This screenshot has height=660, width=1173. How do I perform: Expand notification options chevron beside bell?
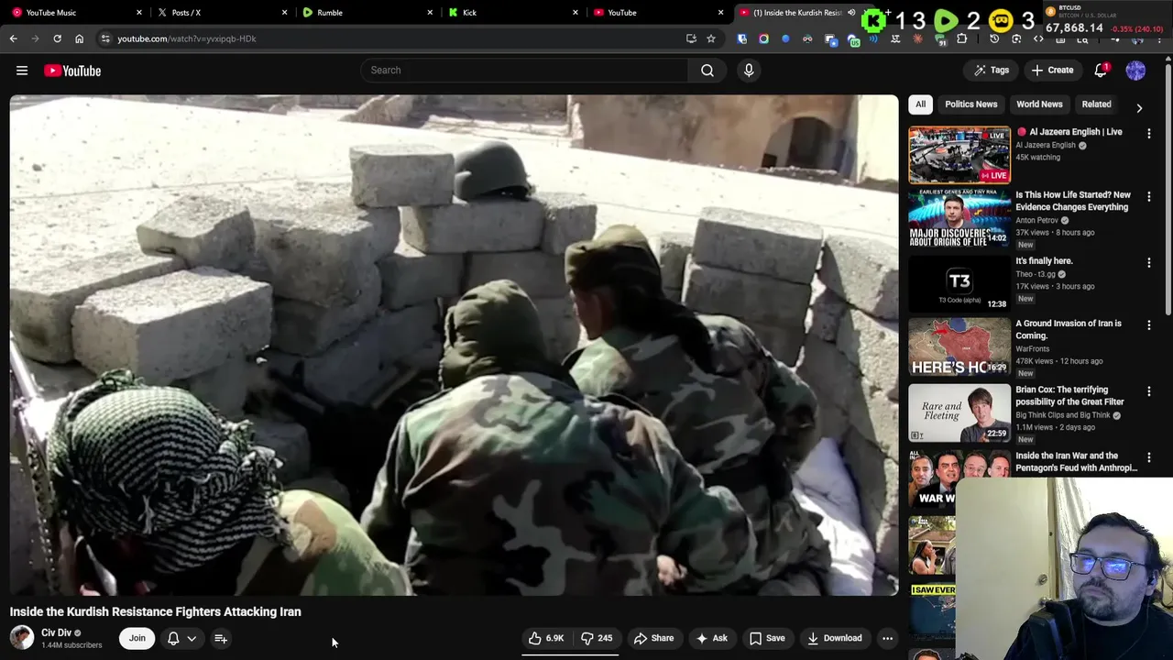pyautogui.click(x=192, y=638)
